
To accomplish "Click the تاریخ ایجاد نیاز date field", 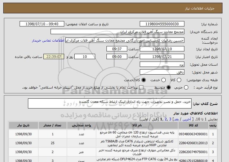I will 162,49.
